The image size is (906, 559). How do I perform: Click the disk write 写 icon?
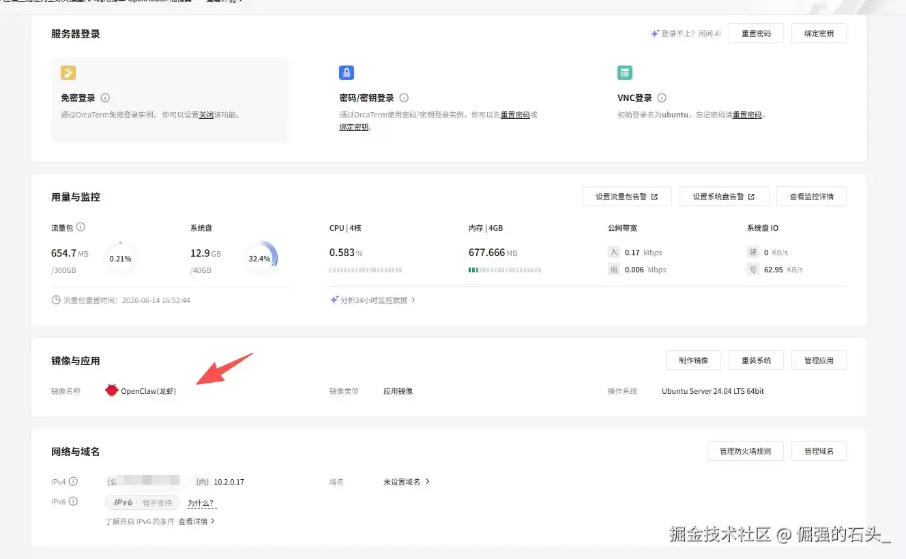pos(753,270)
